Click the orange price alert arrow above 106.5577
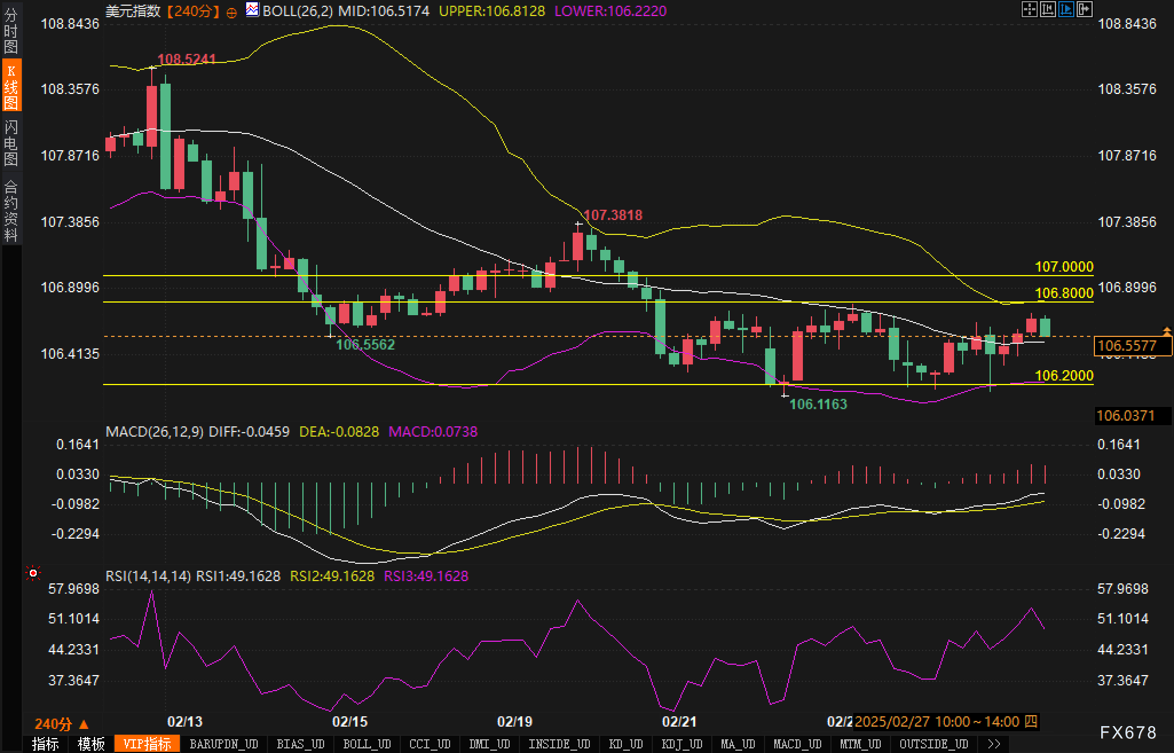Viewport: 1174px width, 753px height. 1167,331
